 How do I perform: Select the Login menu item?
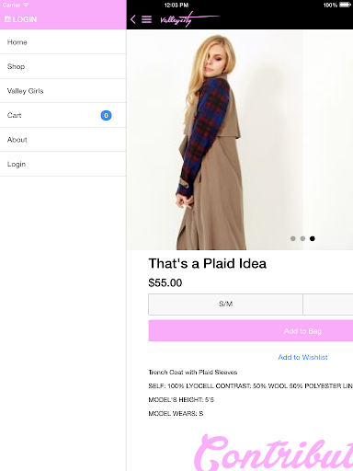pos(63,164)
